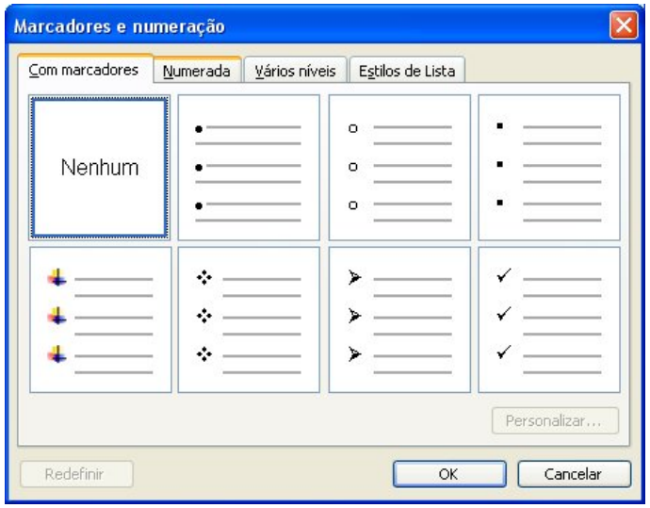Select the 'Nenhum' bullet option
Viewport: 650px width, 508px height.
(100, 168)
